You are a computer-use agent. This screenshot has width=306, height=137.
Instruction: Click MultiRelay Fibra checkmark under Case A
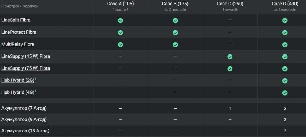[x=120, y=45]
